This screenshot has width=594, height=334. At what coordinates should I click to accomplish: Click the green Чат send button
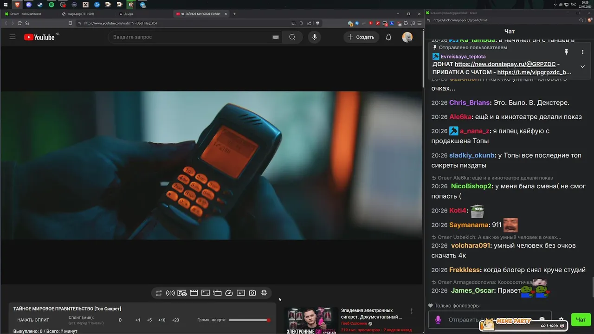pos(581,320)
